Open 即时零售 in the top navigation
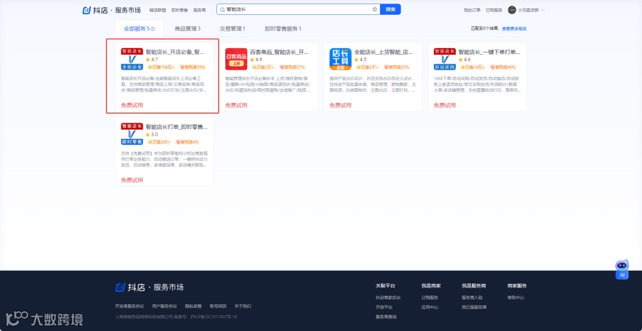 tap(180, 10)
